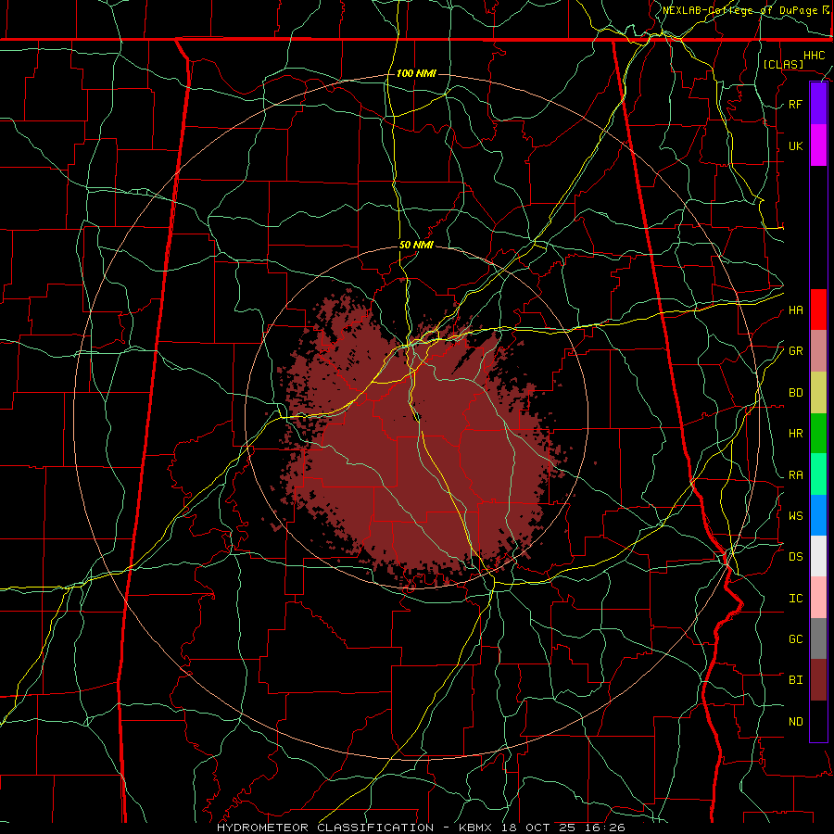The width and height of the screenshot is (834, 834).
Task: Click the HR legend label
Action: 796,434
